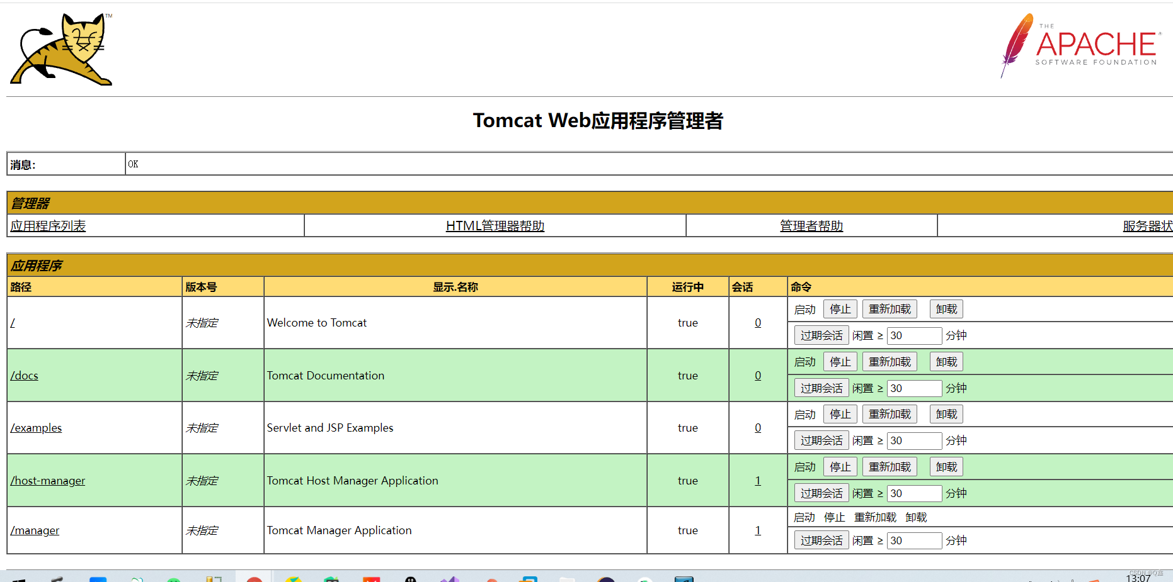This screenshot has height=582, width=1173.
Task: Click the 'Tomcat Web应用程序管理者' page title
Action: (598, 120)
